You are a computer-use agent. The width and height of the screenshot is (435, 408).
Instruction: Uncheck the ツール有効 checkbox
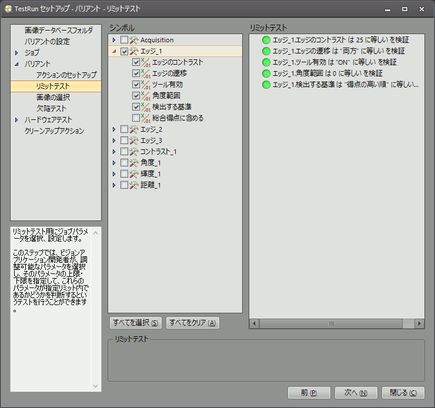tap(136, 85)
